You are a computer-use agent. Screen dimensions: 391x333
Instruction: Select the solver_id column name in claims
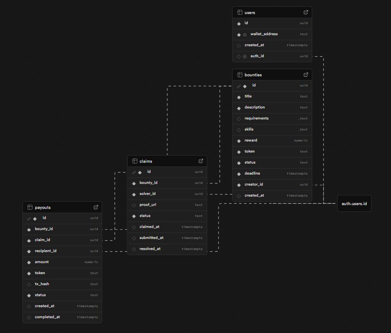click(x=147, y=194)
